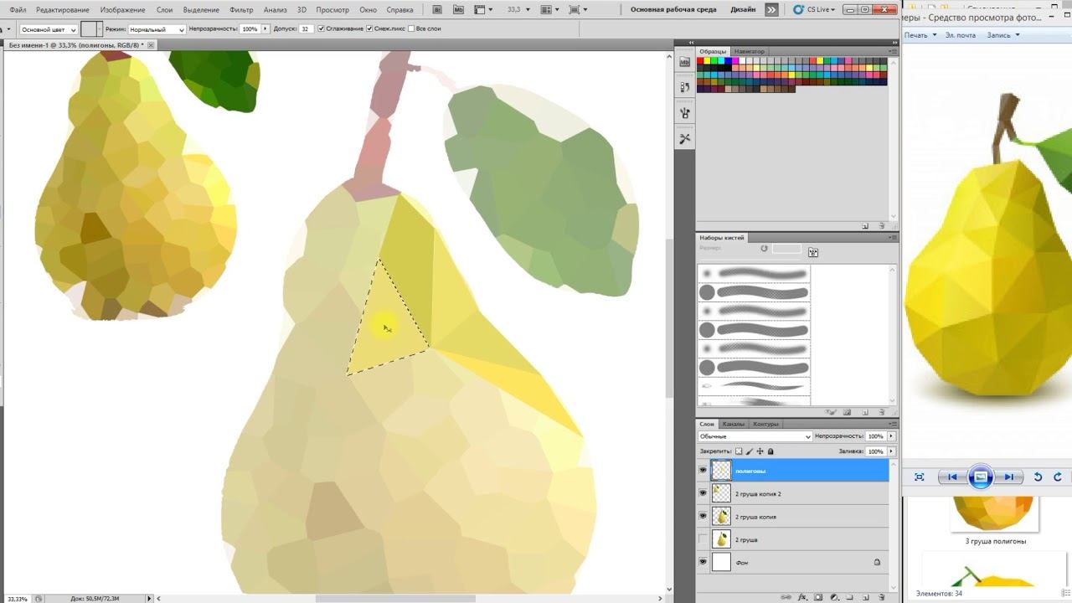Open the 'Основной цвет' fill dropdown
1072x603 pixels.
coord(49,29)
